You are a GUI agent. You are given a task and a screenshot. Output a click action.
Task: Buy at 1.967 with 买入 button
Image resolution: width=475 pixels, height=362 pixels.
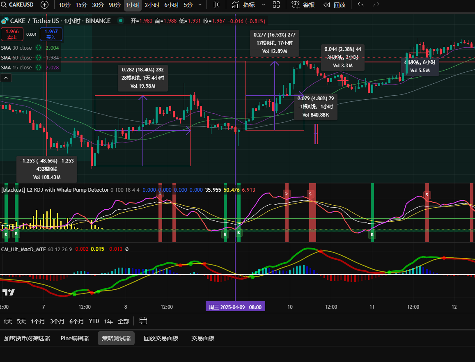coord(51,34)
